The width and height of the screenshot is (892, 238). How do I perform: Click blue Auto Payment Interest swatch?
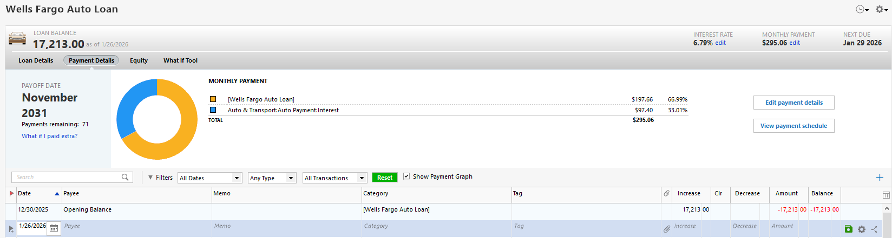213,110
